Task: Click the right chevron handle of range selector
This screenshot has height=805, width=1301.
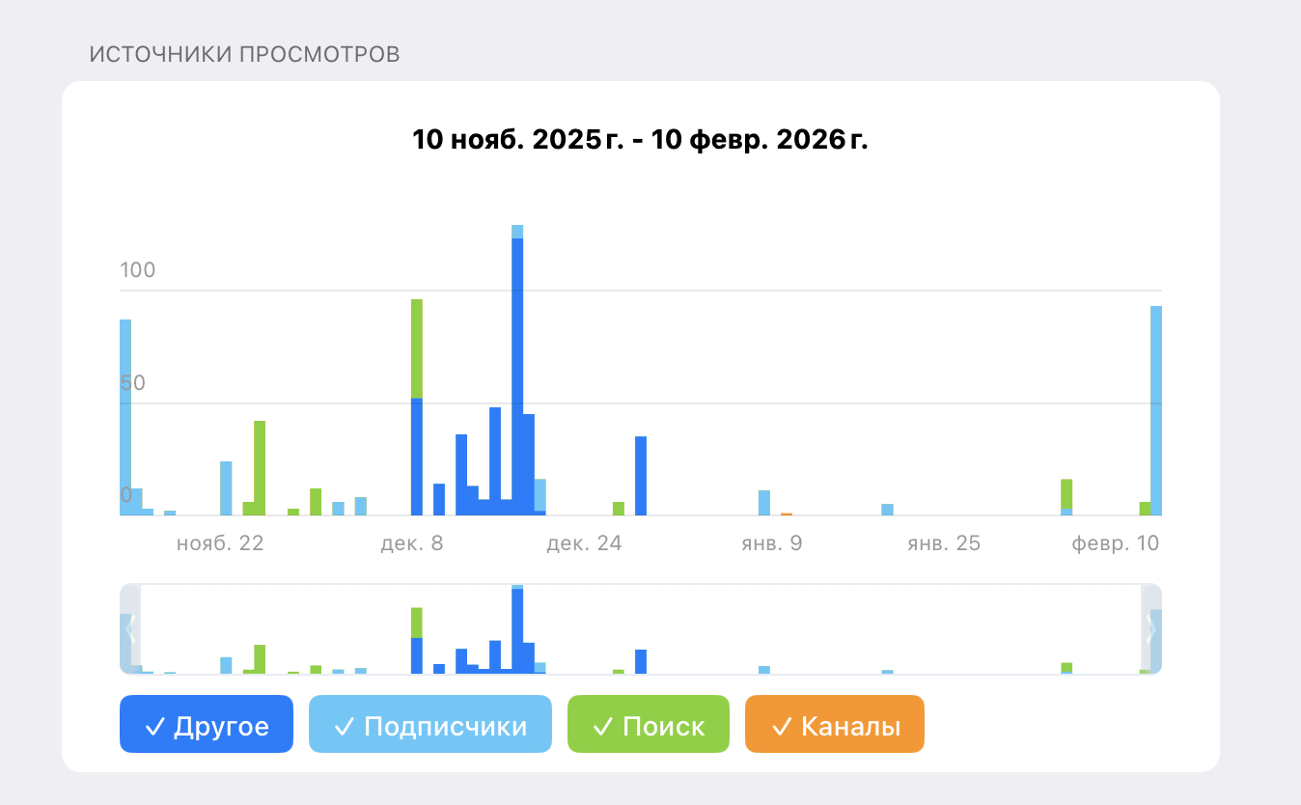Action: (1150, 629)
